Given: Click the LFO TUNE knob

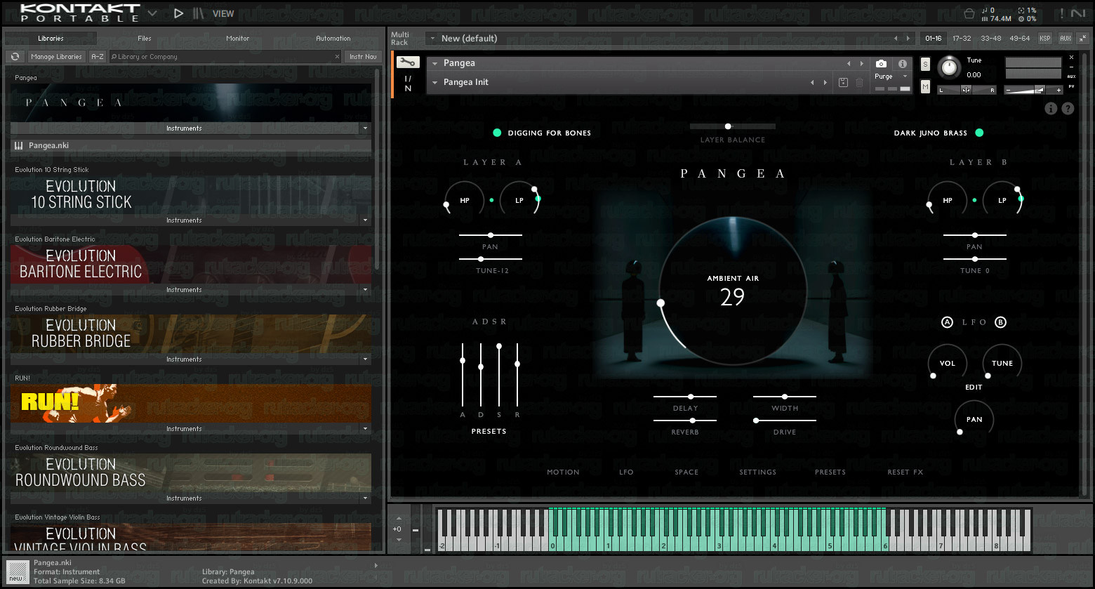Looking at the screenshot, I should [1002, 363].
